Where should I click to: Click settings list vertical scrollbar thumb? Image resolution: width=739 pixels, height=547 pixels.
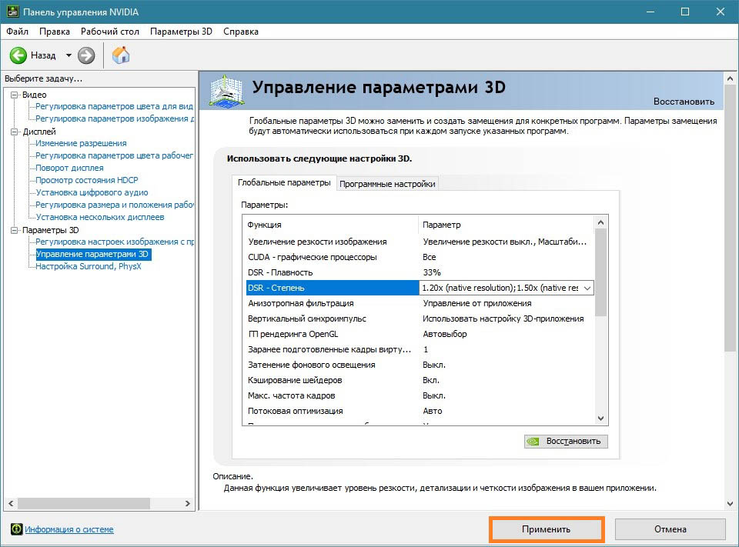600,272
